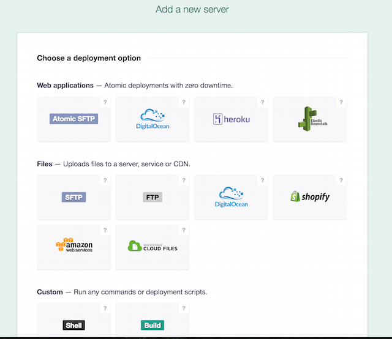Click 'Uploads files to a server' description

click(127, 164)
